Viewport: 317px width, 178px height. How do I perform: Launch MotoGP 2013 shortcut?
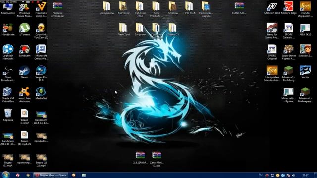[272, 8]
